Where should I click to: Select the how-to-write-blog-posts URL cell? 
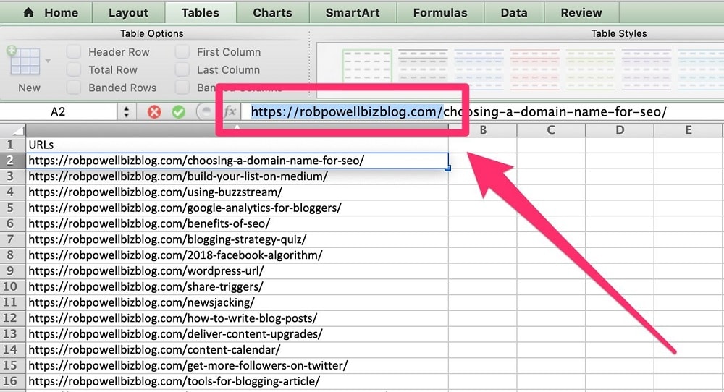point(237,318)
